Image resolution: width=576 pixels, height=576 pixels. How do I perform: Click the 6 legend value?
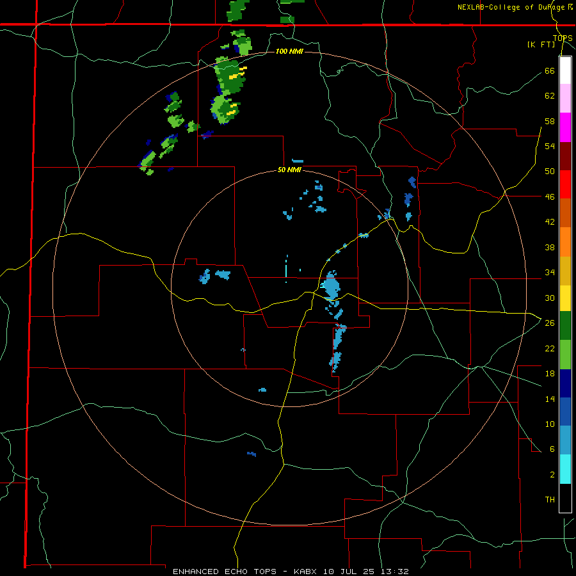pos(552,449)
